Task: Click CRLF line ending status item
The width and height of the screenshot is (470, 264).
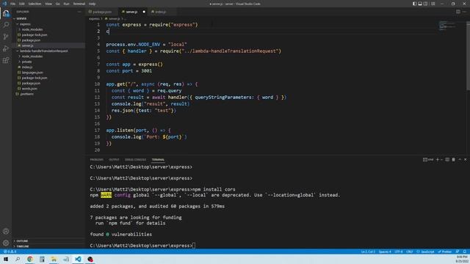Action: tap(410, 252)
